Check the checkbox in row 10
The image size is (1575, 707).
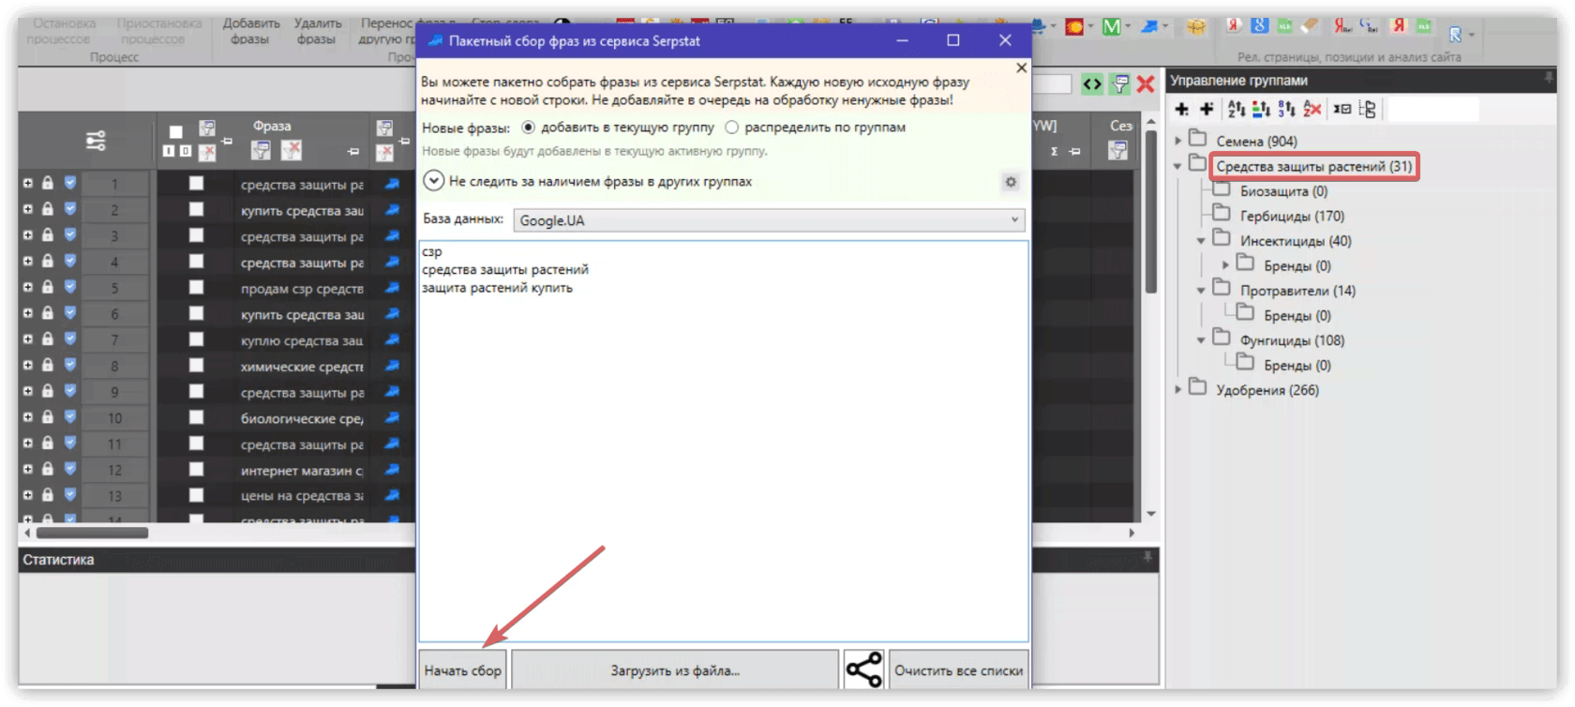196,417
